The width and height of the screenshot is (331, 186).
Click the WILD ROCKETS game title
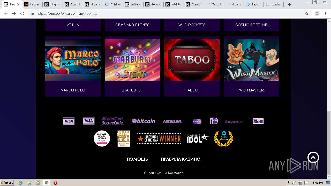tap(192, 25)
